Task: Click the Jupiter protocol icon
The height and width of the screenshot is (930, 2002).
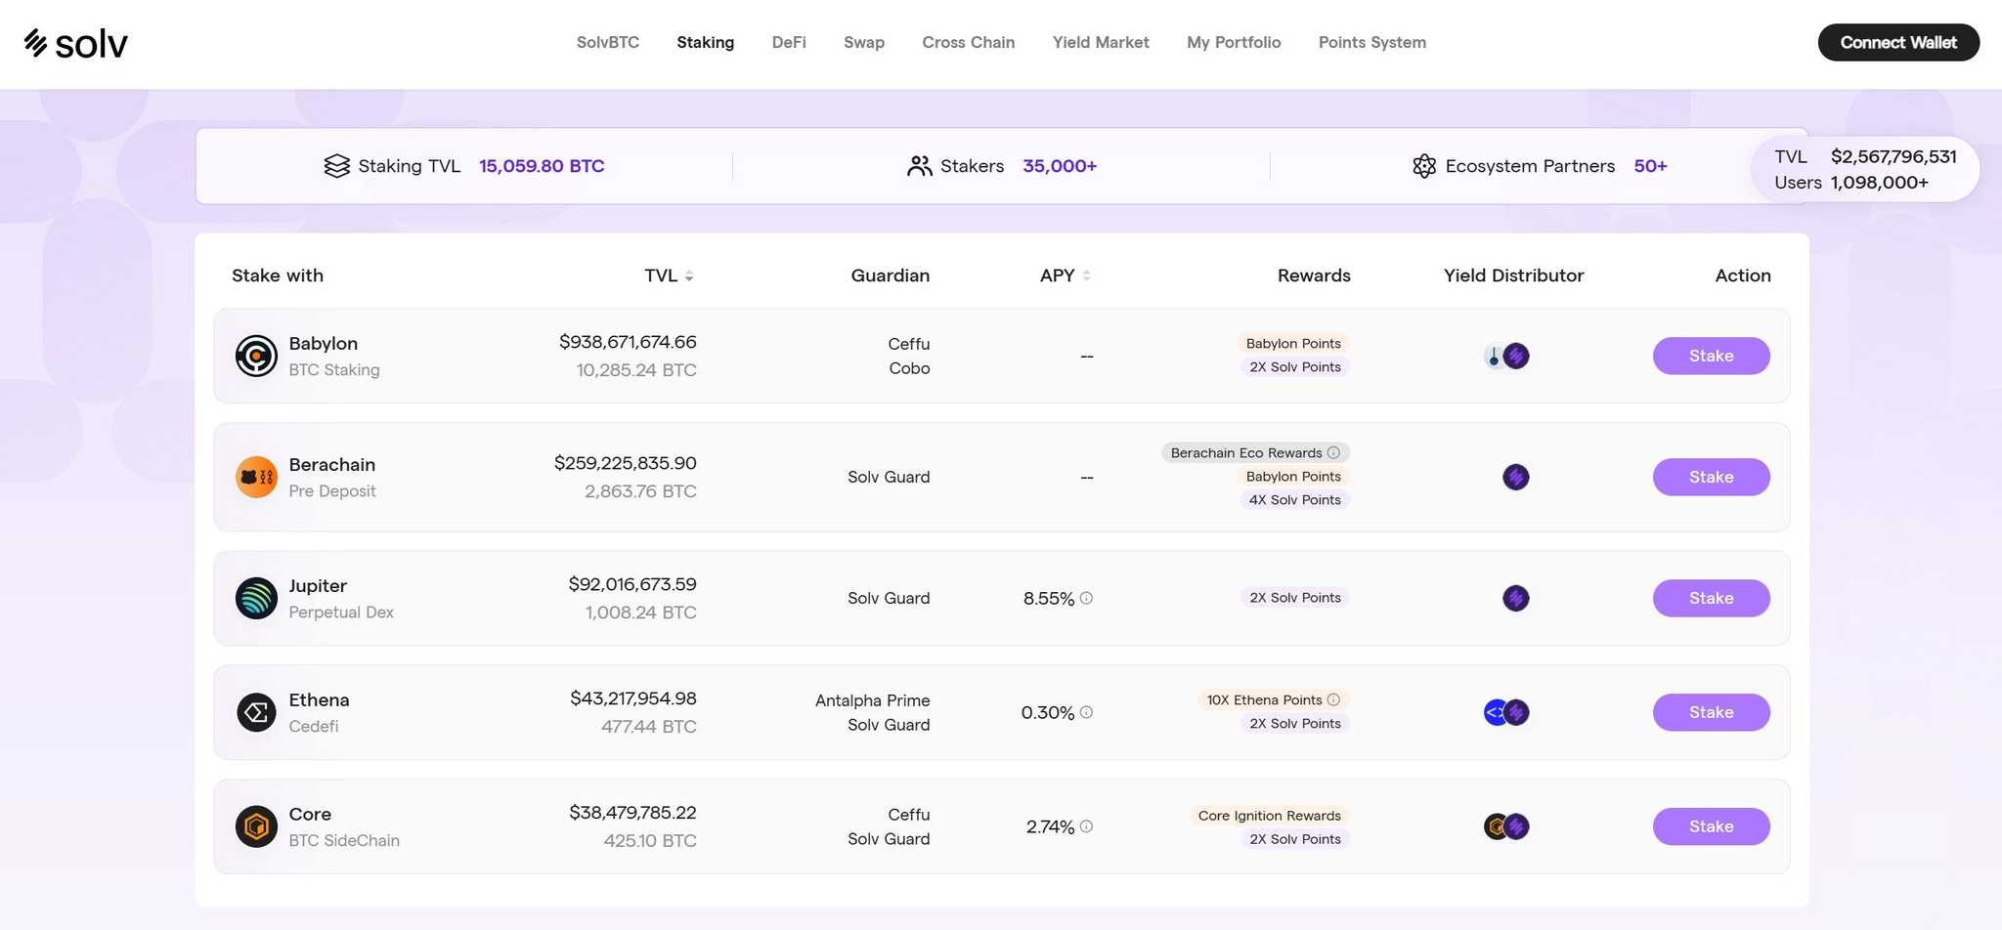Action: (256, 598)
